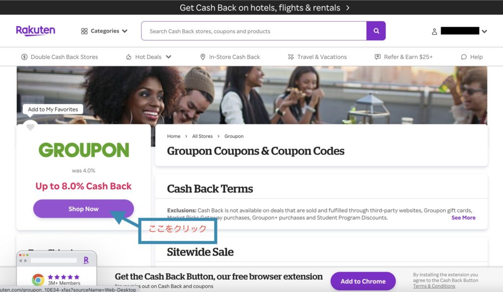Click the Categories grid icon
This screenshot has height=292, width=503.
pyautogui.click(x=84, y=31)
